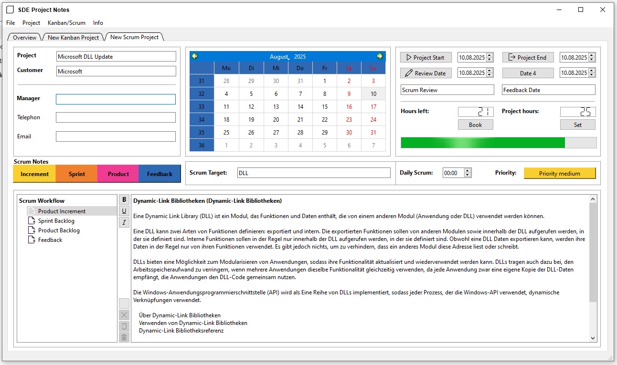The image size is (617, 365).
Task: Apply italic formatting to note text
Action: point(124,222)
